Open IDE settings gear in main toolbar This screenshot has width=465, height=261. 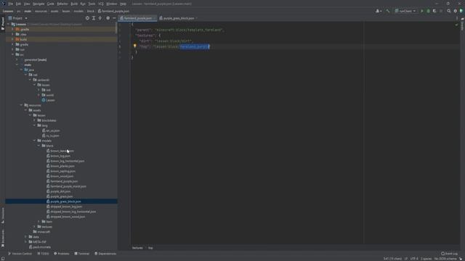456,11
